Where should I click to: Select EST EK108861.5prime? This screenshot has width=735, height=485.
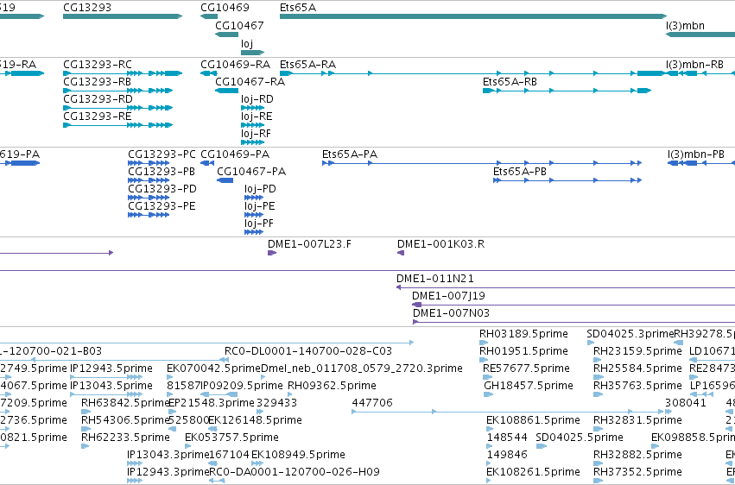(534, 420)
